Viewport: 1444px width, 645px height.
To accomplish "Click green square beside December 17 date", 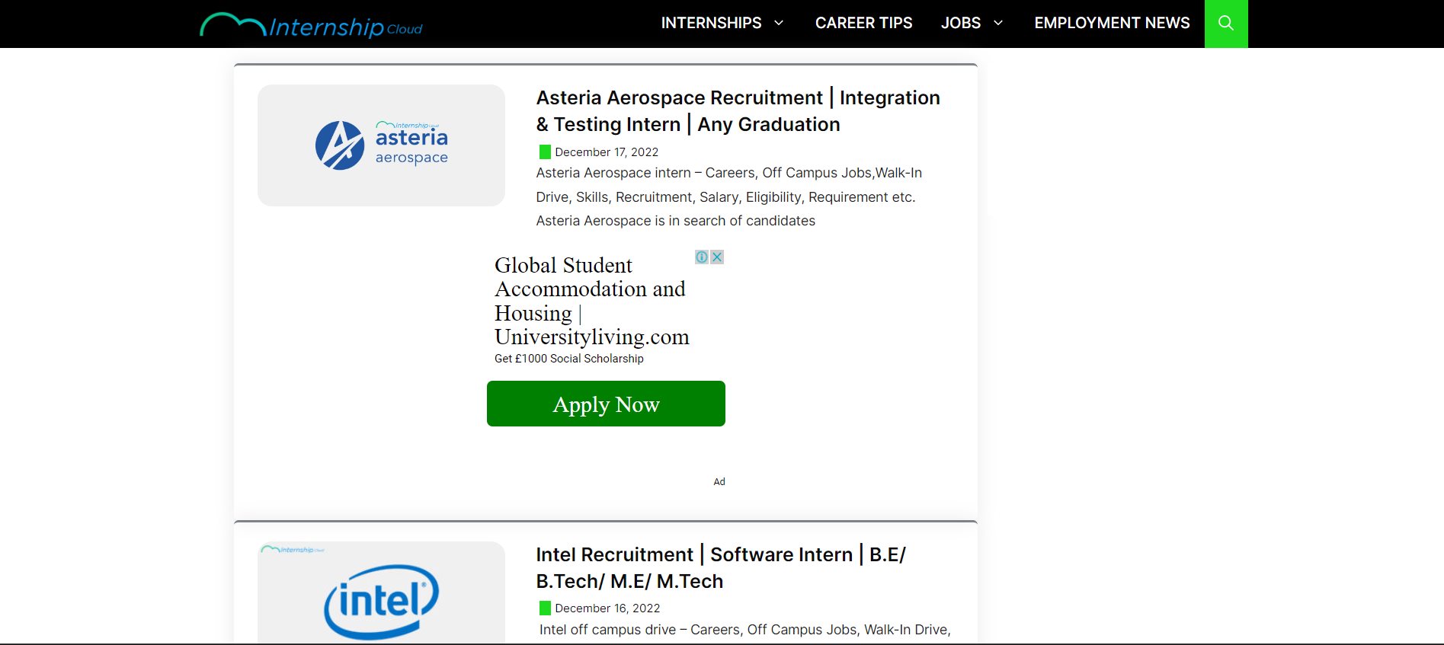I will (545, 152).
